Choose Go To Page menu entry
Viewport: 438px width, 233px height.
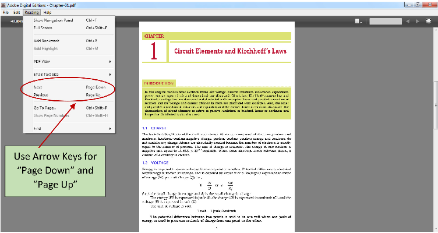click(x=69, y=108)
